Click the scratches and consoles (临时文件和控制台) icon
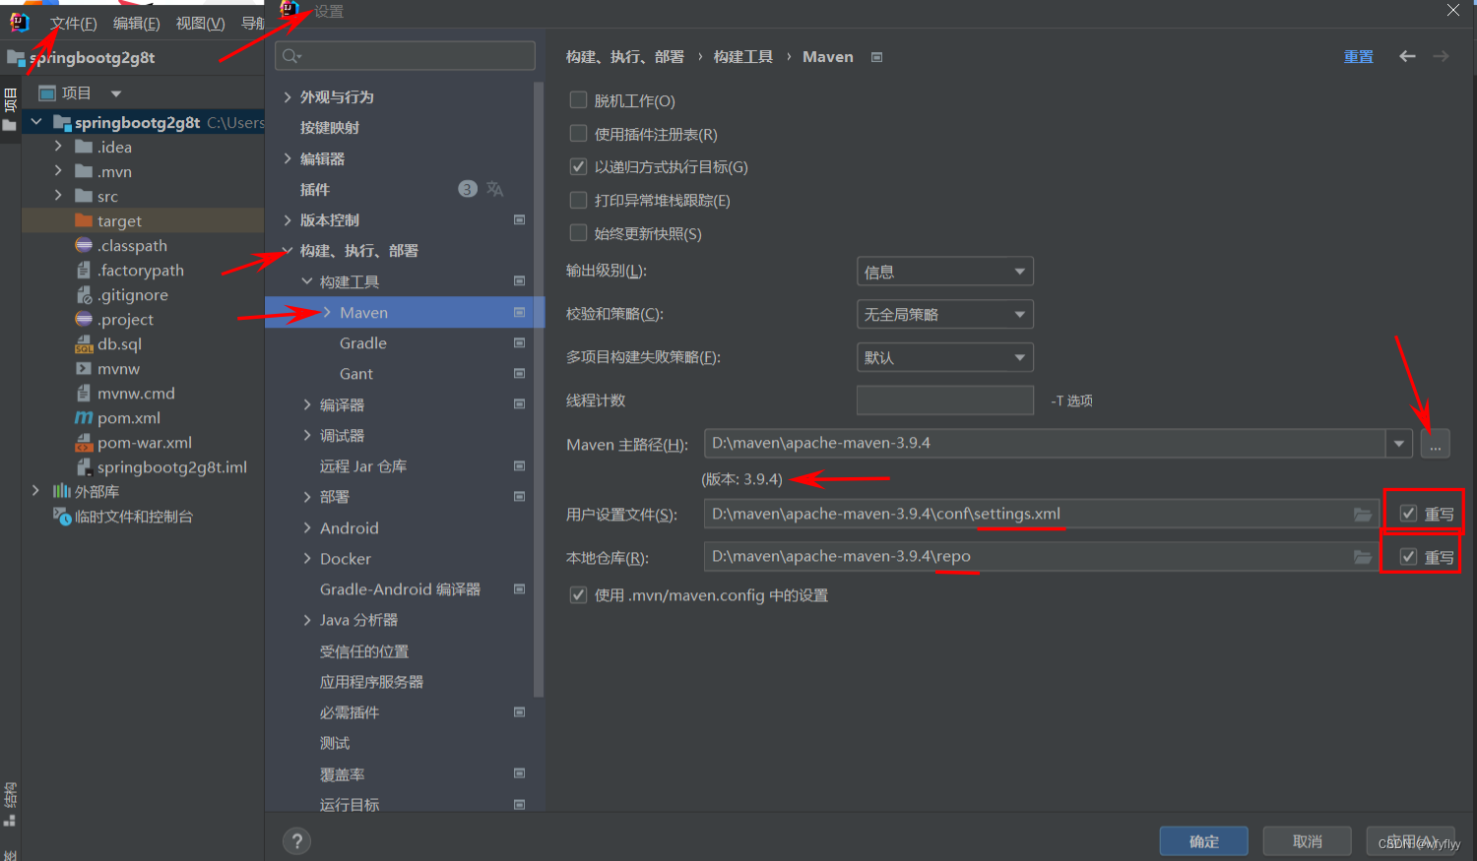 pos(61,516)
